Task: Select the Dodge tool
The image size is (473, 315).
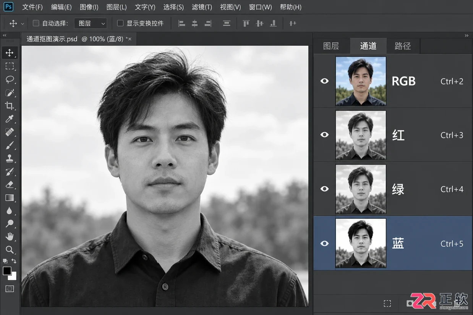Action: tap(10, 224)
